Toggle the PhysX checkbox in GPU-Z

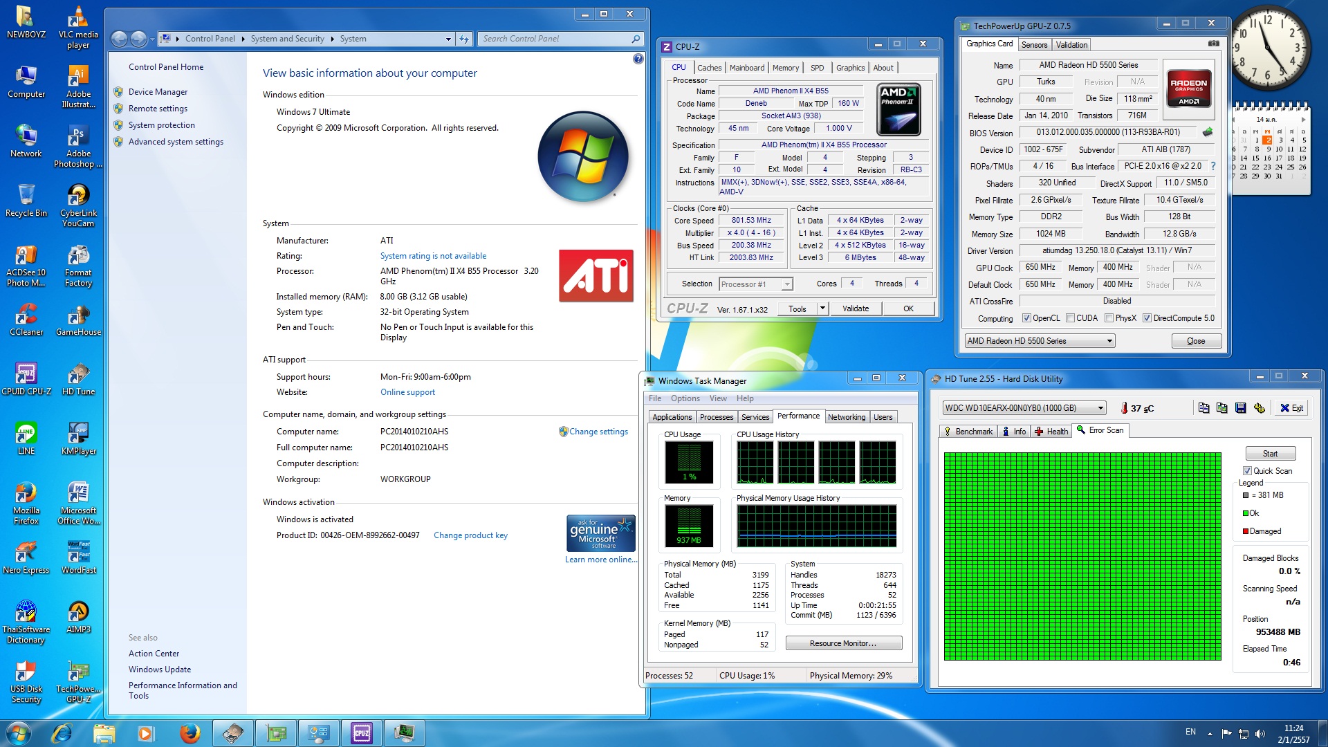(x=1109, y=319)
